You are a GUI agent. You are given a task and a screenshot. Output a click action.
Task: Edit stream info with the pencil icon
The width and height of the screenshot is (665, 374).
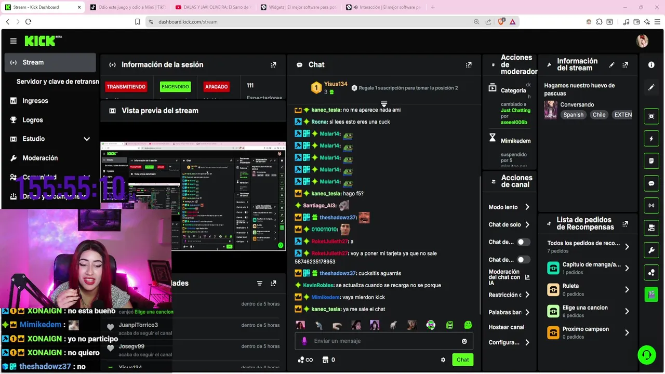[611, 65]
